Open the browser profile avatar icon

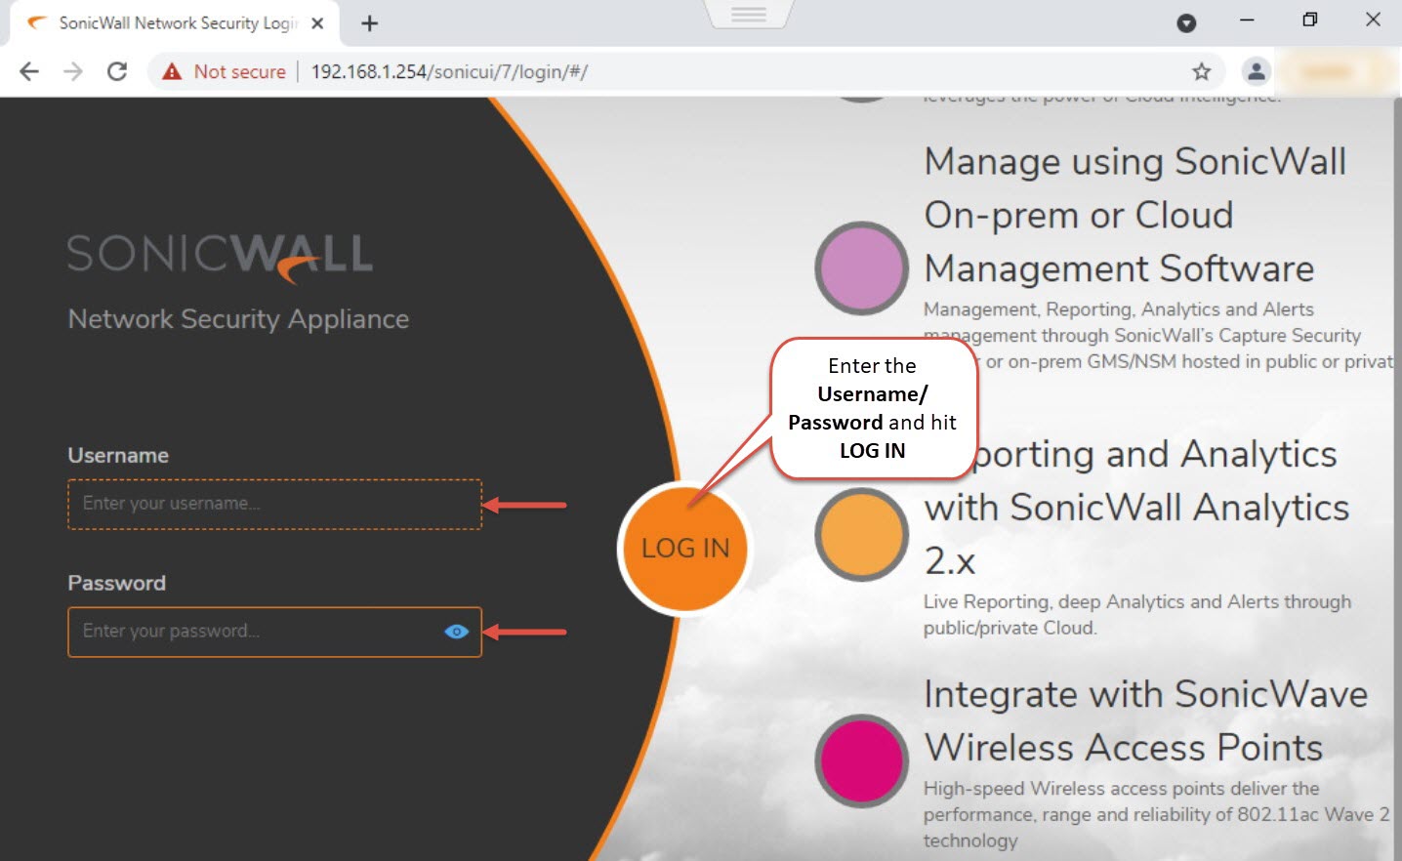[x=1256, y=71]
